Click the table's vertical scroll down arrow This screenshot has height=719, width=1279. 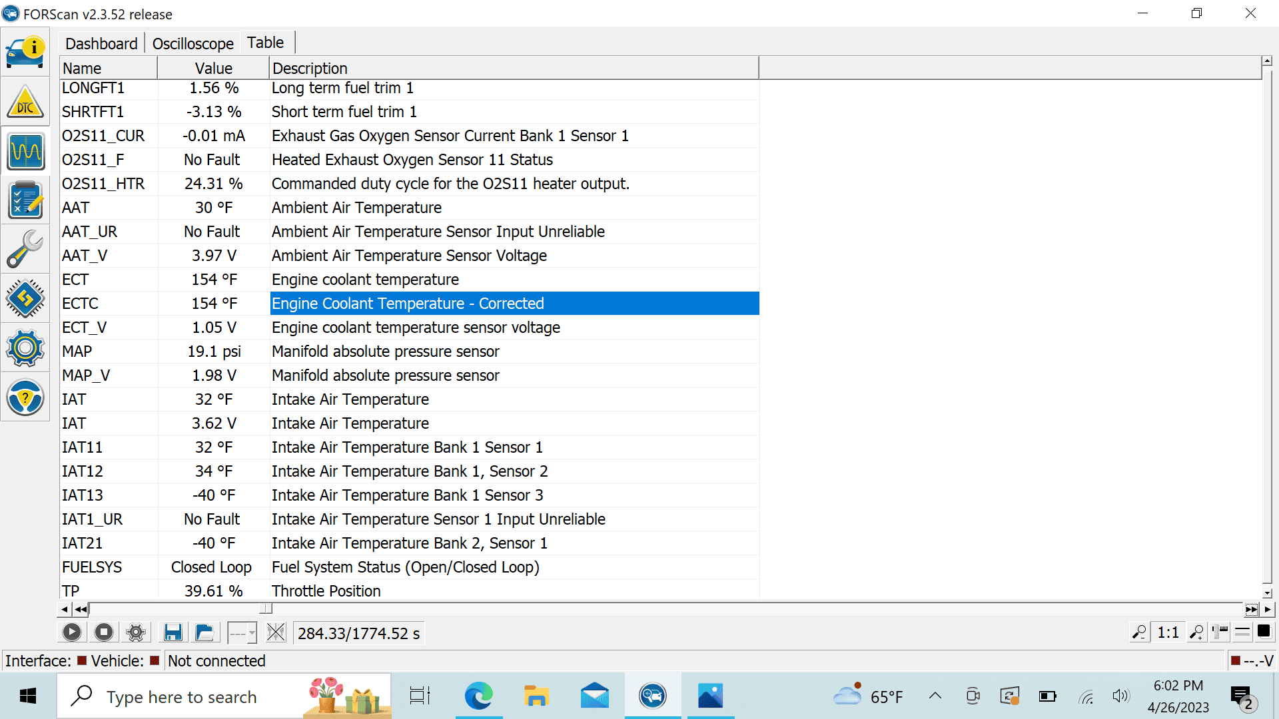[1267, 593]
